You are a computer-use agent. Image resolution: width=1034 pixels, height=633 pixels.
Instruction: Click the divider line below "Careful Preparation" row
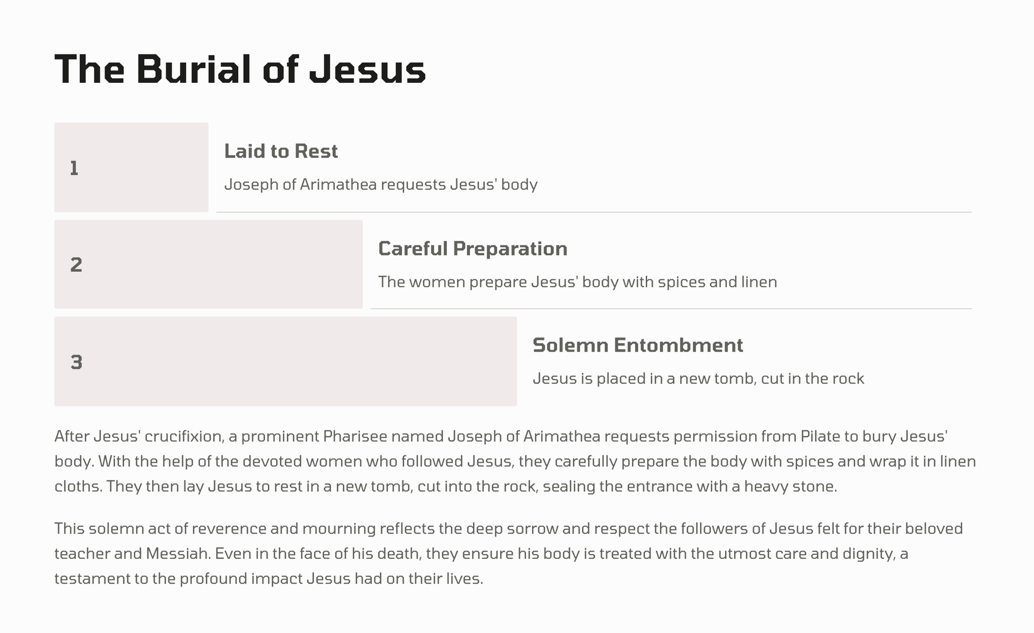pos(670,309)
